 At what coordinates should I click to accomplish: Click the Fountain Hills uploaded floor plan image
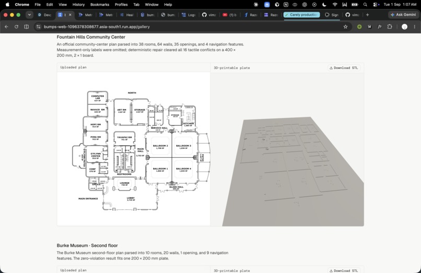[133, 149]
